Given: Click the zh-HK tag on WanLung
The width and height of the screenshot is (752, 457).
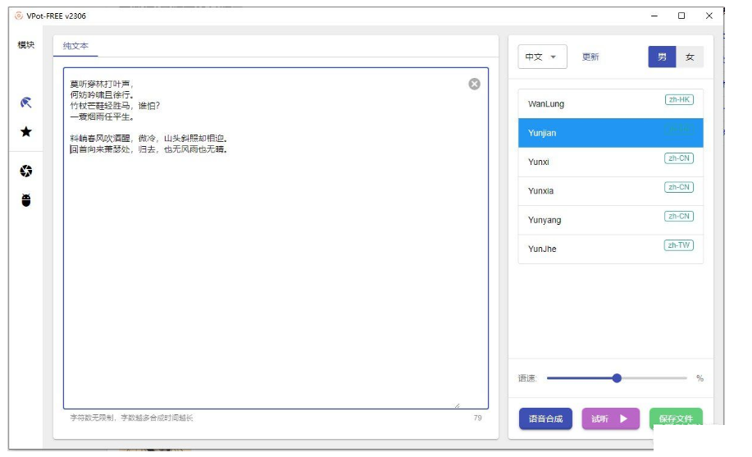Looking at the screenshot, I should click(x=679, y=100).
